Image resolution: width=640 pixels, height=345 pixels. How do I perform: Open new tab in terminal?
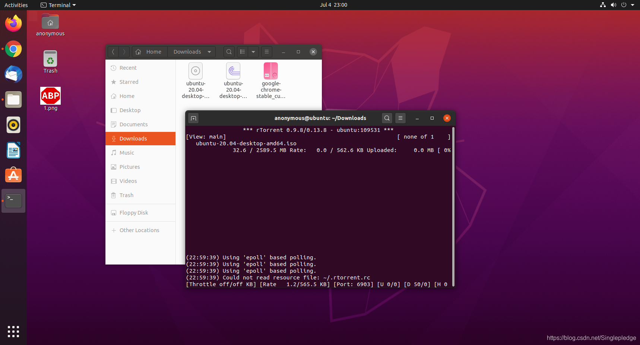tap(193, 118)
